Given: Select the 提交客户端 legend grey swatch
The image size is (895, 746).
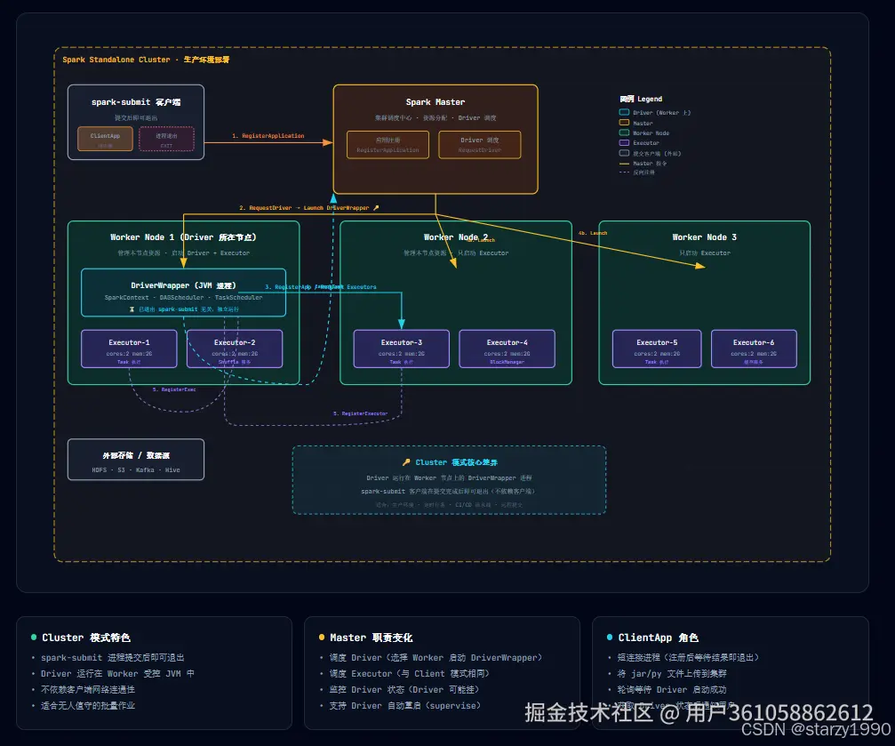Looking at the screenshot, I should pyautogui.click(x=625, y=153).
